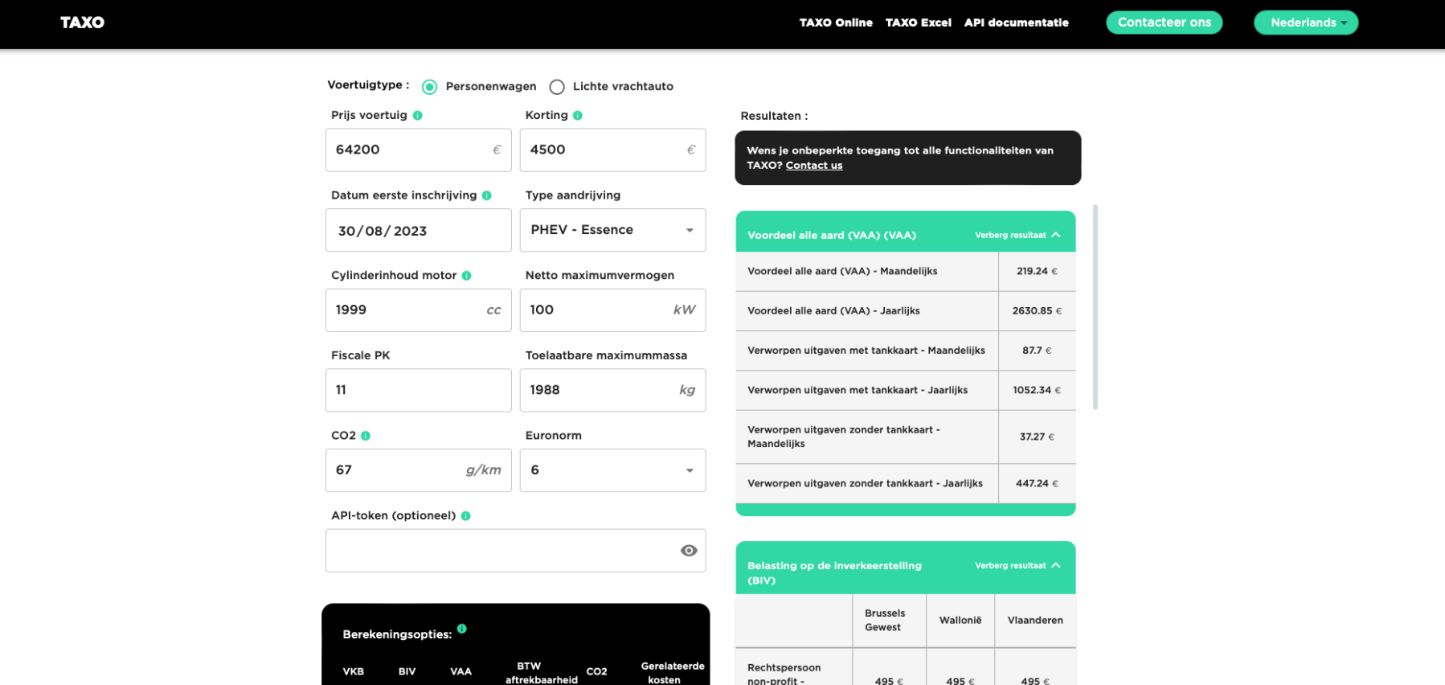Viewport: 1445px width, 685px height.
Task: Follow the Contact us link
Action: [813, 166]
